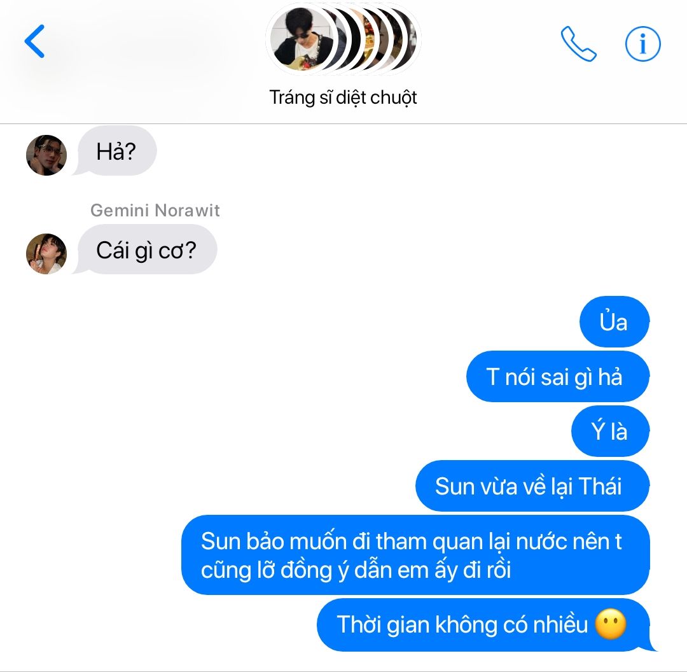Select the 'Hả?' message bubble
Screen dimensions: 687x672
[116, 151]
